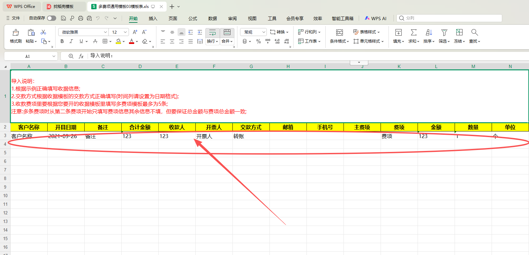The image size is (529, 255).
Task: Click the WPS AI button
Action: pos(376,18)
